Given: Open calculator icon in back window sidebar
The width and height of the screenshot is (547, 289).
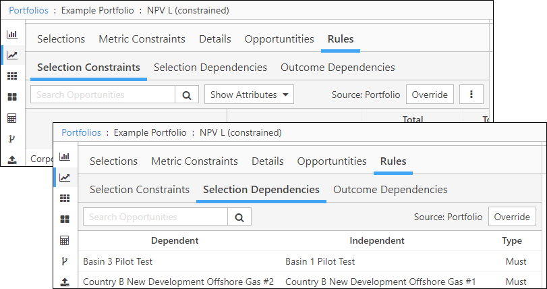Looking at the screenshot, I should click(x=12, y=118).
